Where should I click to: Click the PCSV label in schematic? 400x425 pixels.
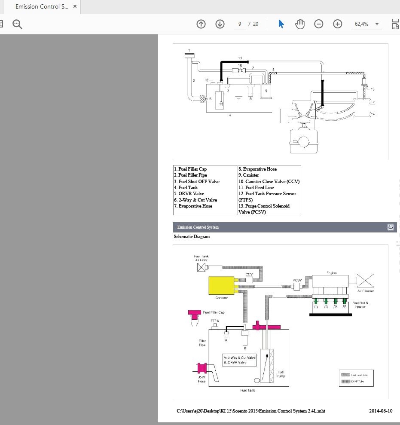pyautogui.click(x=297, y=280)
